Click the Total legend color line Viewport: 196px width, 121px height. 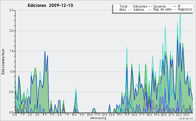click(x=116, y=7)
